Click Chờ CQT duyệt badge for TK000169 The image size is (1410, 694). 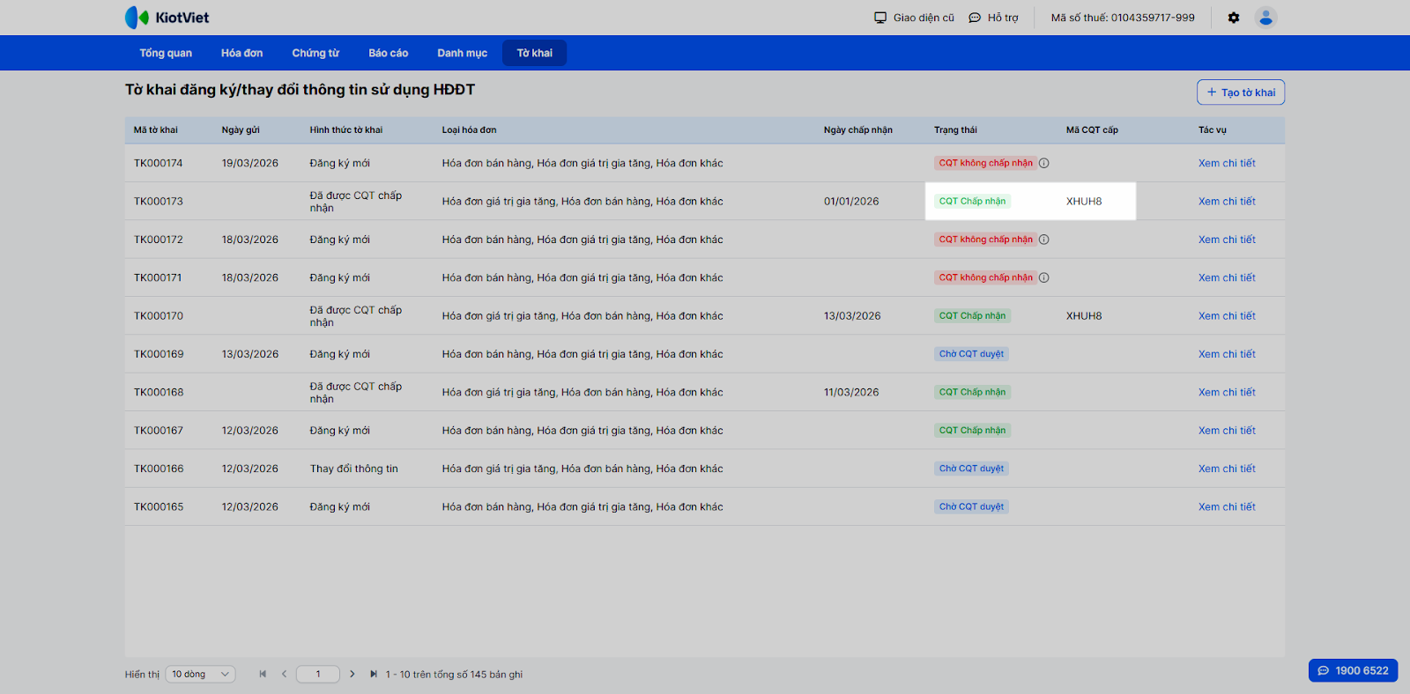point(971,354)
